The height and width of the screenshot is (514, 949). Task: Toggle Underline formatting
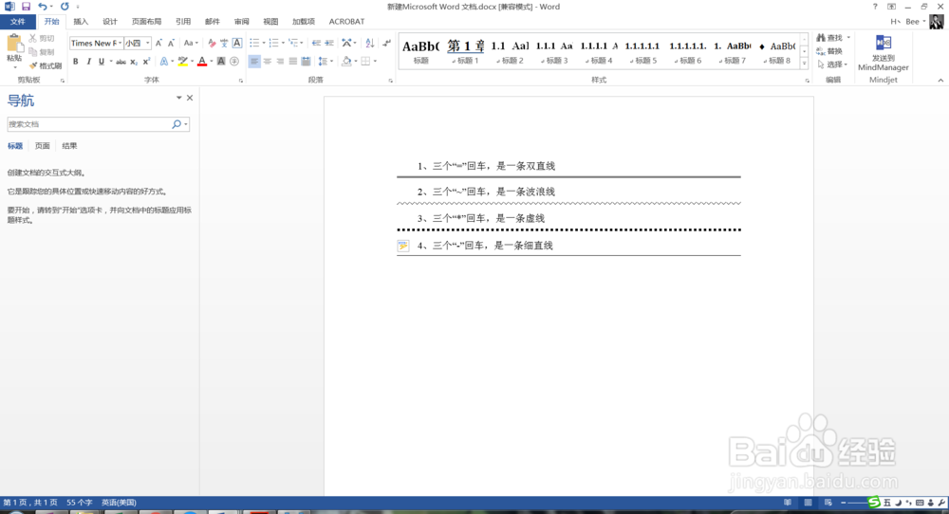coord(102,61)
